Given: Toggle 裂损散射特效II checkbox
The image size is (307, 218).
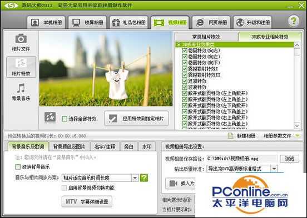Looking at the screenshot, I should (x=185, y=75).
